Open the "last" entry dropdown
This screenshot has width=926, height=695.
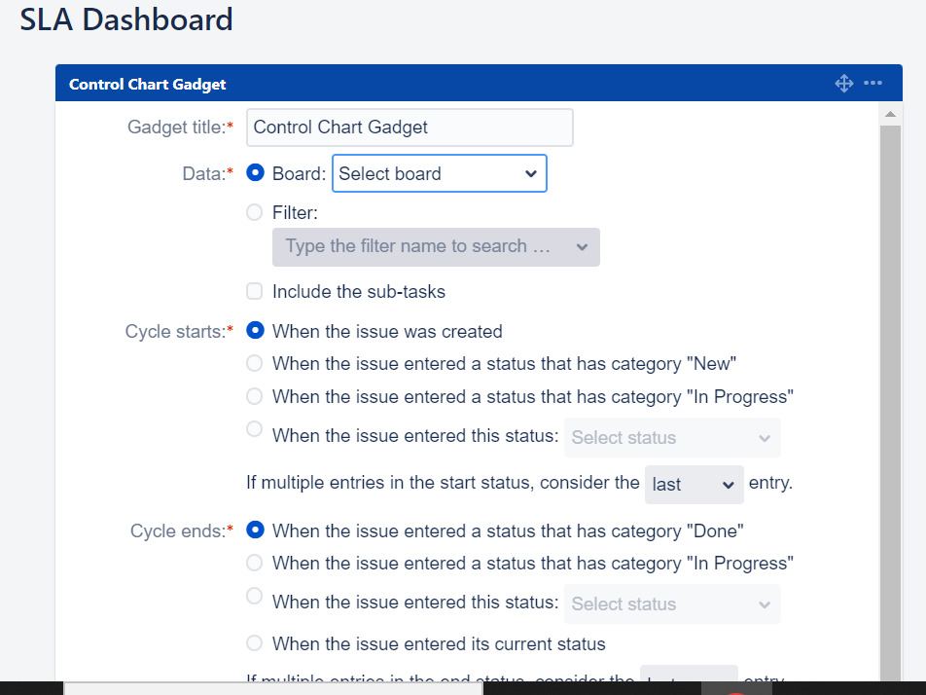coord(694,484)
